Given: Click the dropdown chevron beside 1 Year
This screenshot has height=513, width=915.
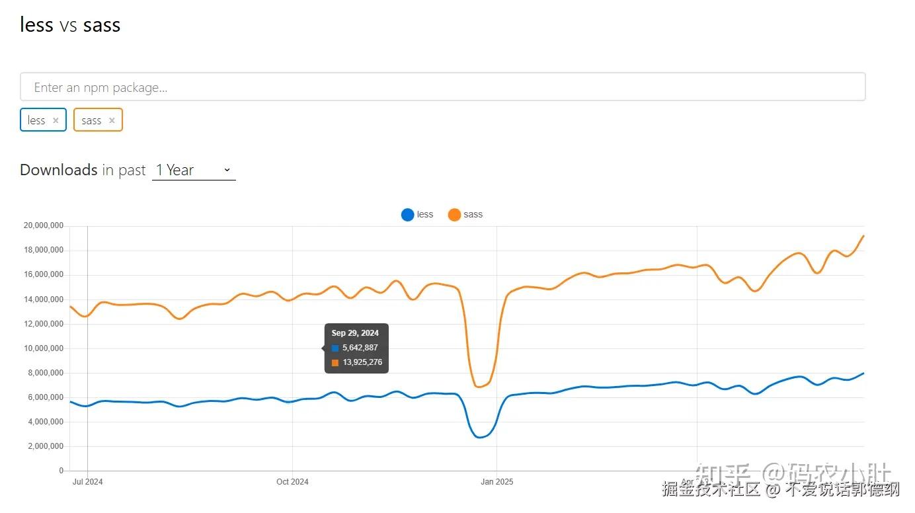Looking at the screenshot, I should tap(227, 170).
